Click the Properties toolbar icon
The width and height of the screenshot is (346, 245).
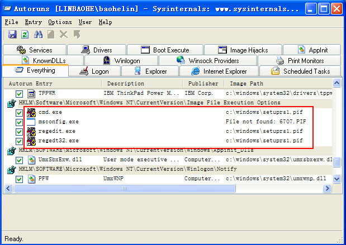tap(51, 35)
